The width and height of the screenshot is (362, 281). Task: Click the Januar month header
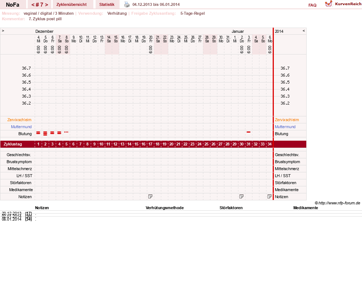(x=238, y=31)
